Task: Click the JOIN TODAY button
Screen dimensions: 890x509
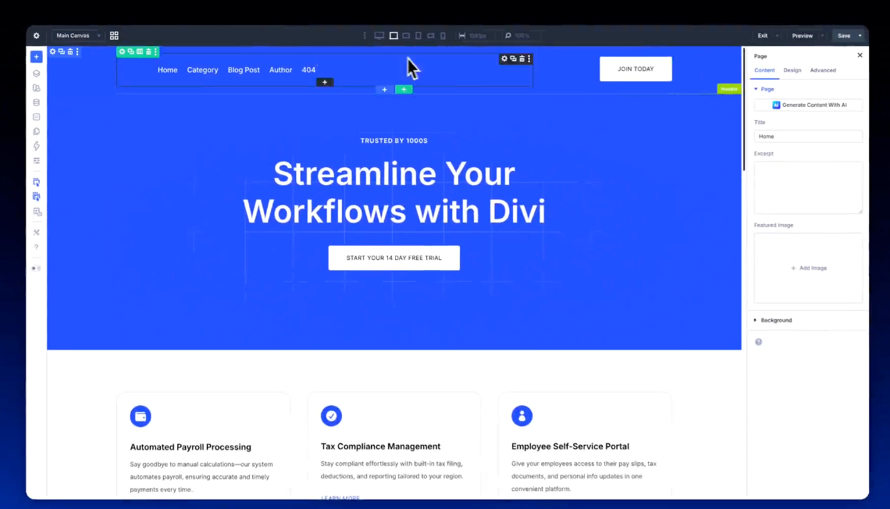Action: click(635, 69)
